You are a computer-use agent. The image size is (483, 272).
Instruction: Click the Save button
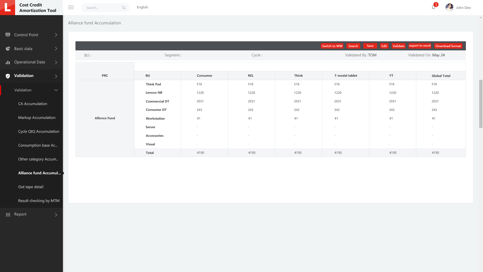[x=370, y=46]
